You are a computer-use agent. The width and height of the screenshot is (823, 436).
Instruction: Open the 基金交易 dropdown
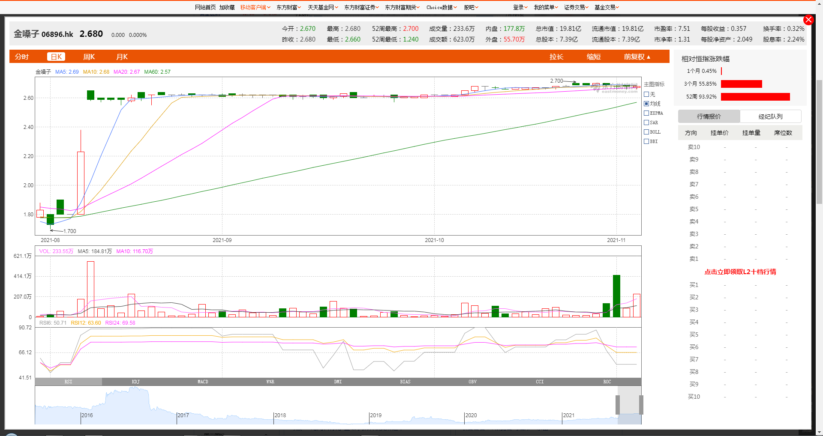(607, 7)
